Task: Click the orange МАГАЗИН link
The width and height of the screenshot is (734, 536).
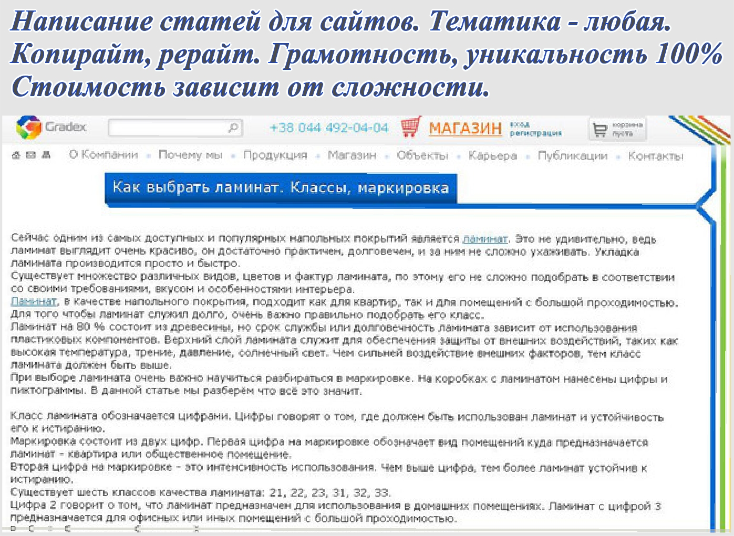Action: pyautogui.click(x=465, y=128)
